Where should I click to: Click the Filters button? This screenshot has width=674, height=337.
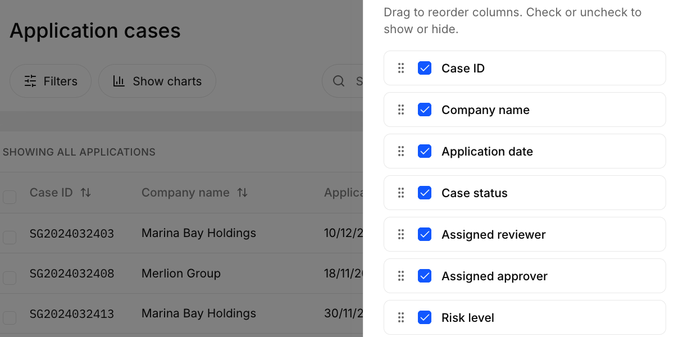pos(51,81)
